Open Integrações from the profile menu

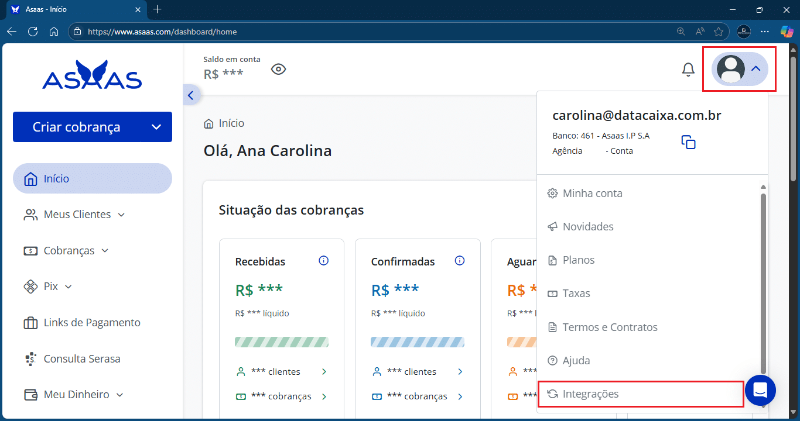(x=590, y=394)
